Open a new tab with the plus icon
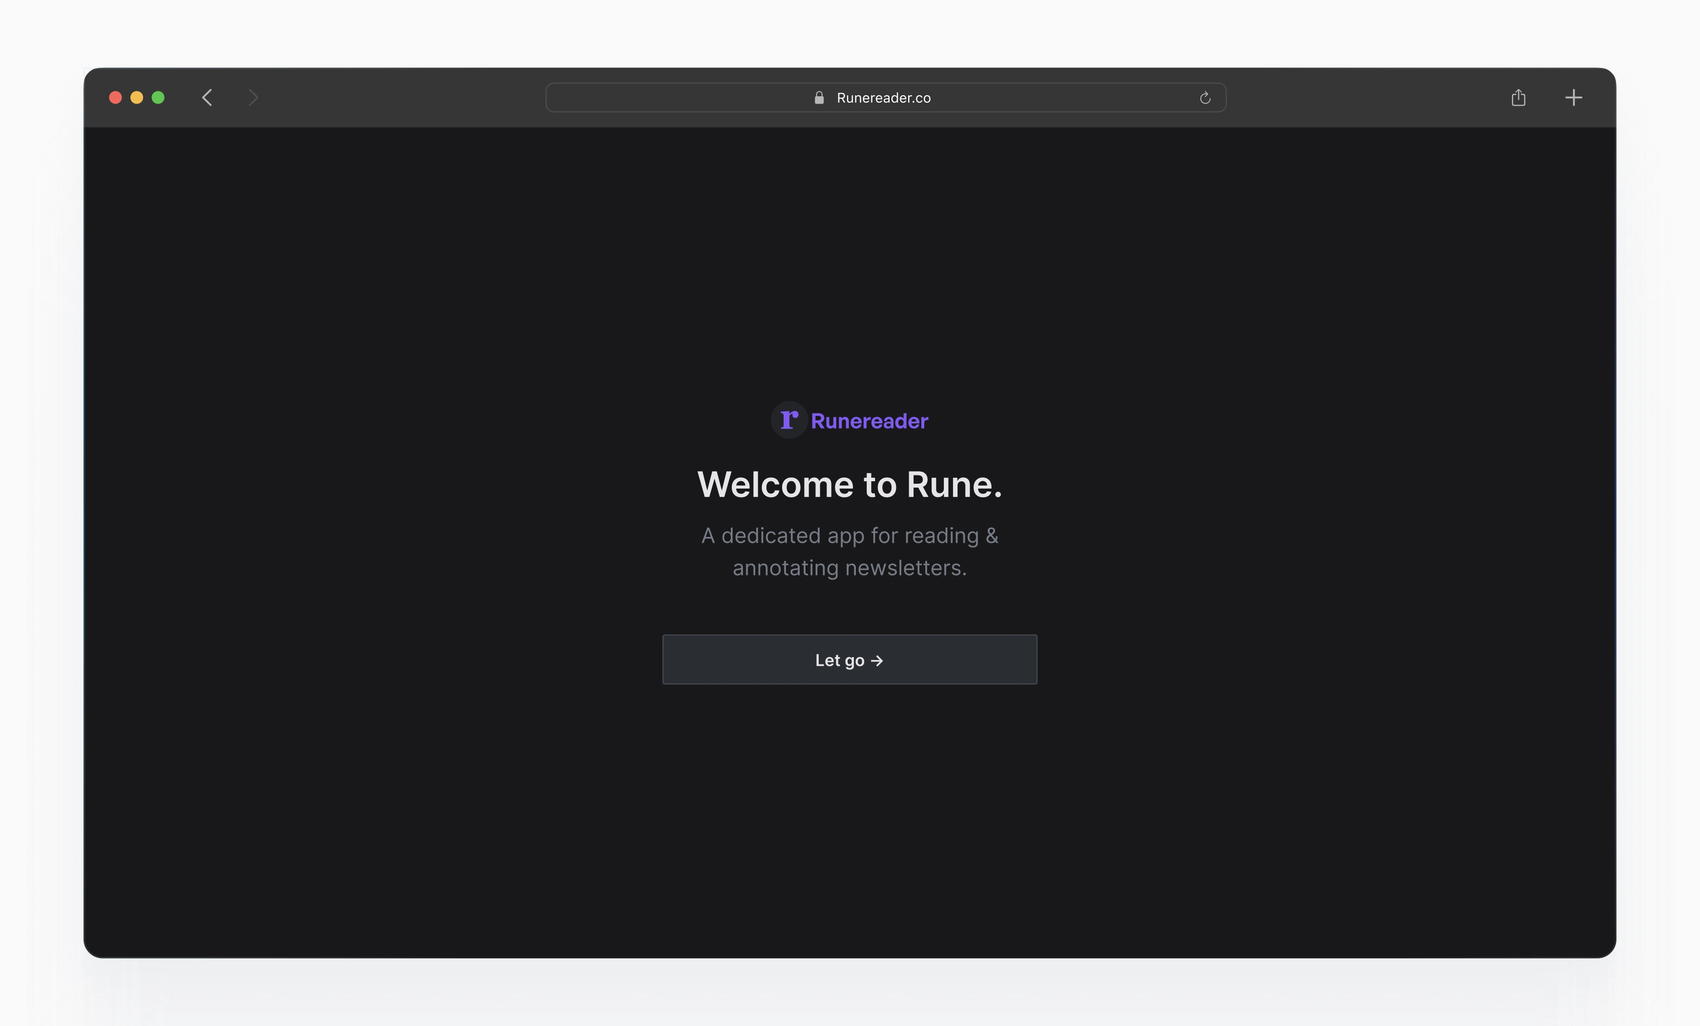This screenshot has width=1700, height=1026. [1573, 97]
